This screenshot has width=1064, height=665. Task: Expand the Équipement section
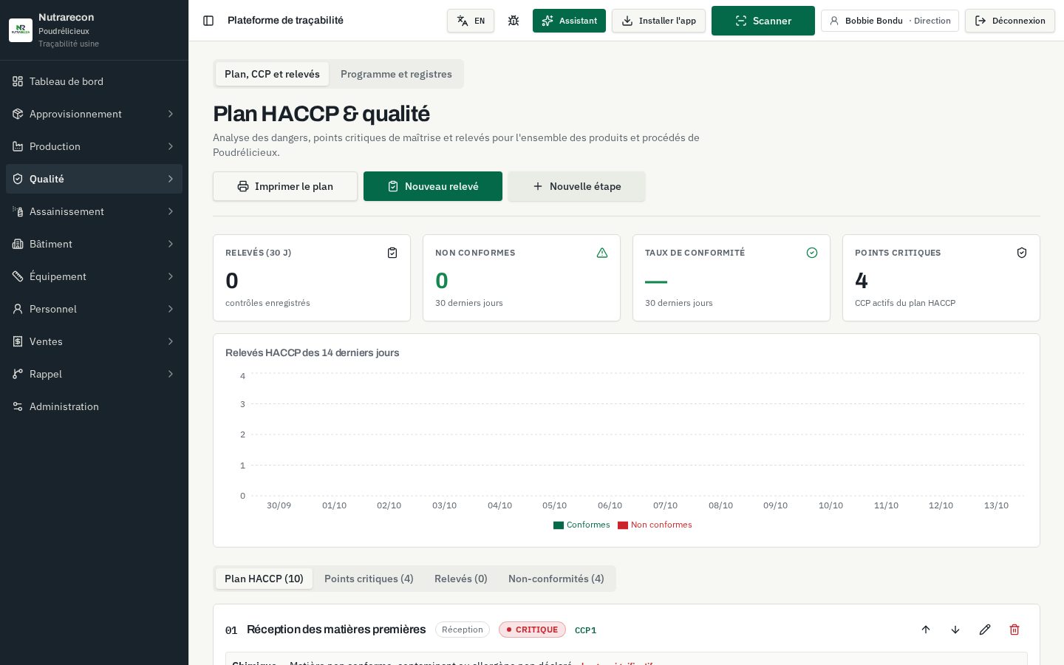coord(94,276)
